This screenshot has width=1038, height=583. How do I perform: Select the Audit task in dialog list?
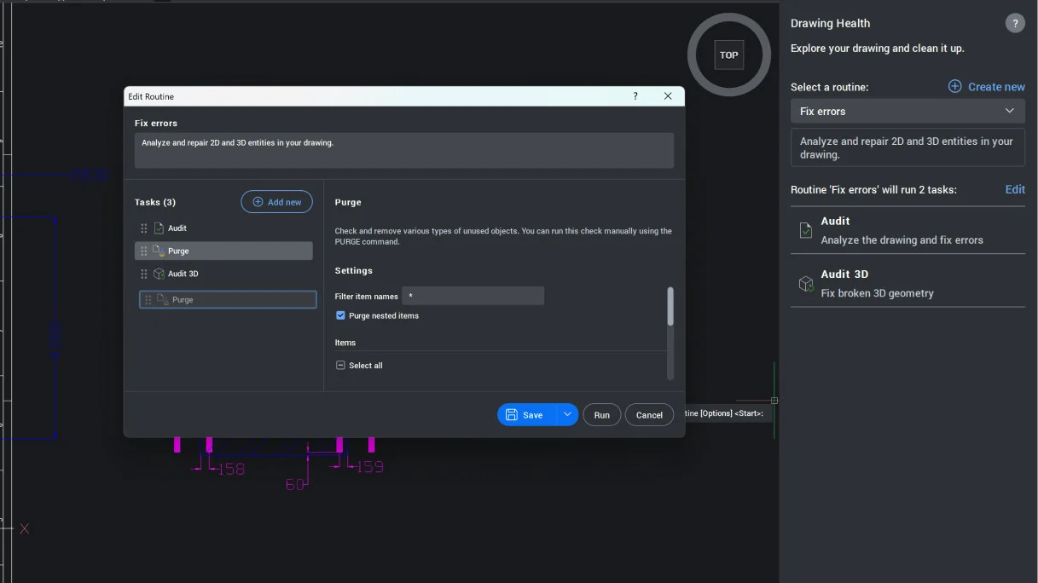223,228
